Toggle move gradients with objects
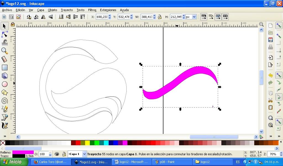The image size is (283, 166). (218, 17)
